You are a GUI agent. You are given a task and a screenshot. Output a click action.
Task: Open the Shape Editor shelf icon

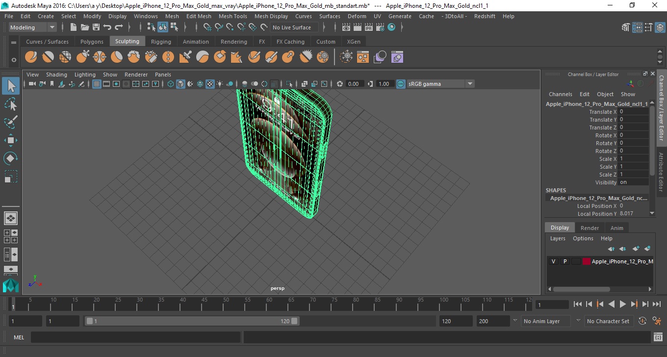click(x=397, y=57)
